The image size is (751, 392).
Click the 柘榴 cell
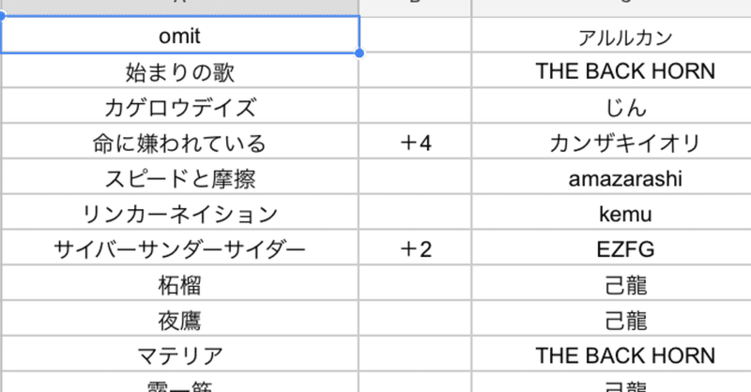180,285
